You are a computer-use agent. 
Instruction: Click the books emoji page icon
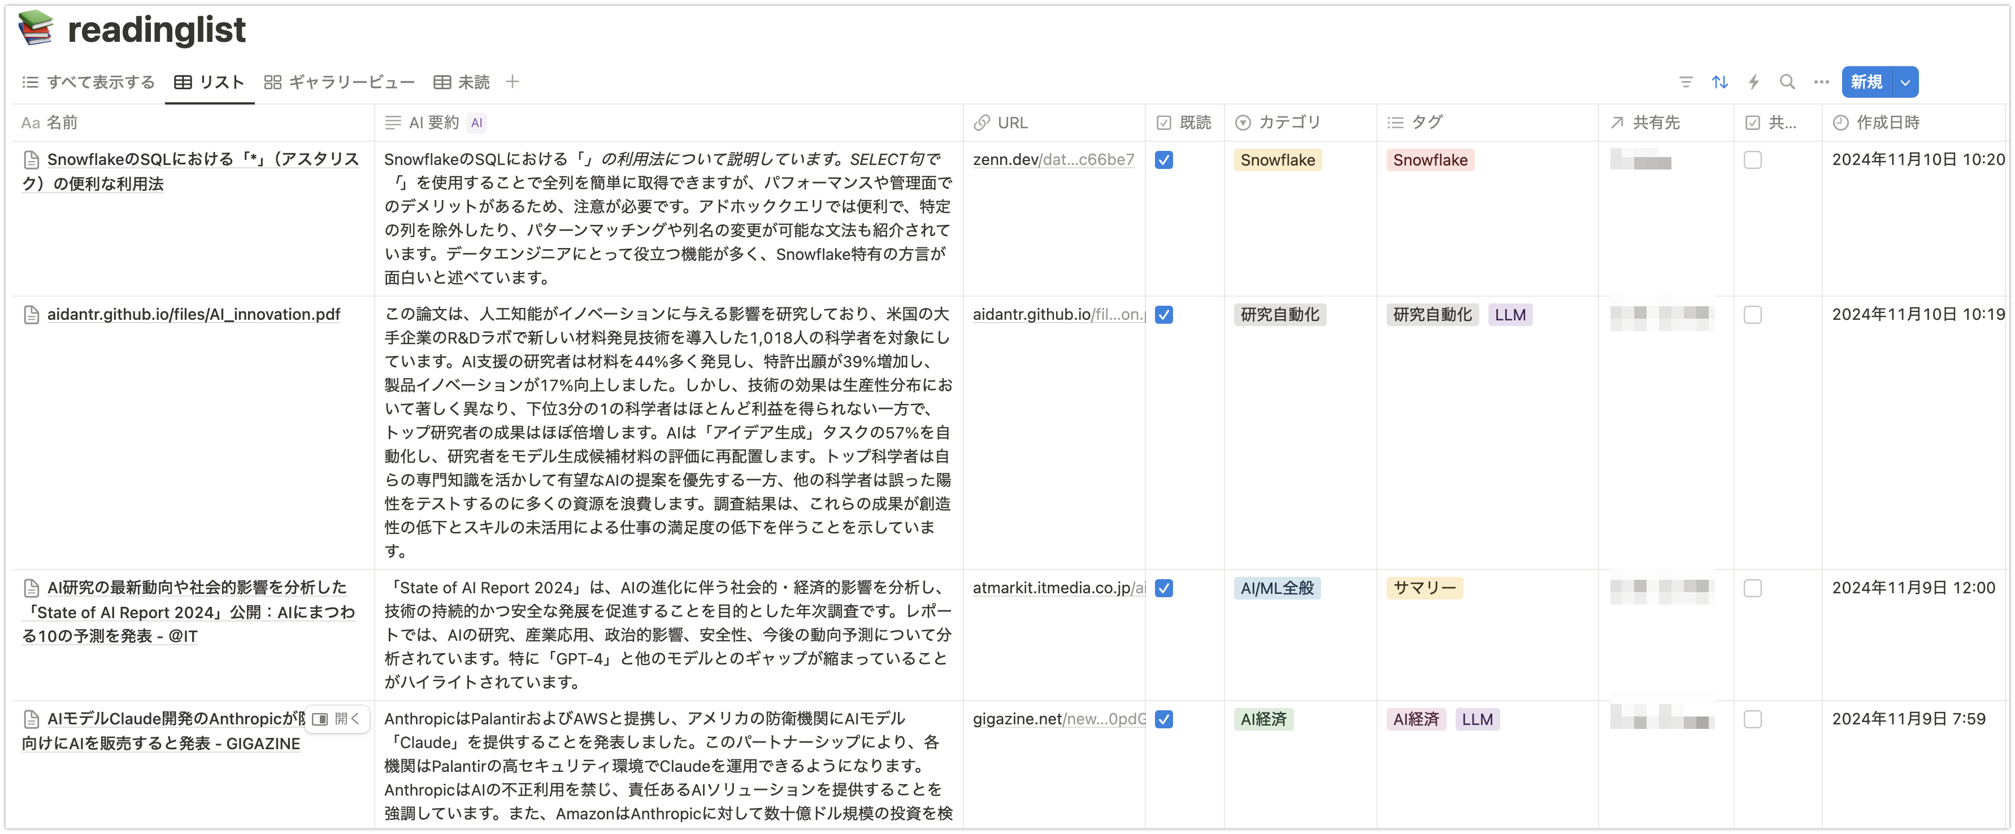[35, 28]
